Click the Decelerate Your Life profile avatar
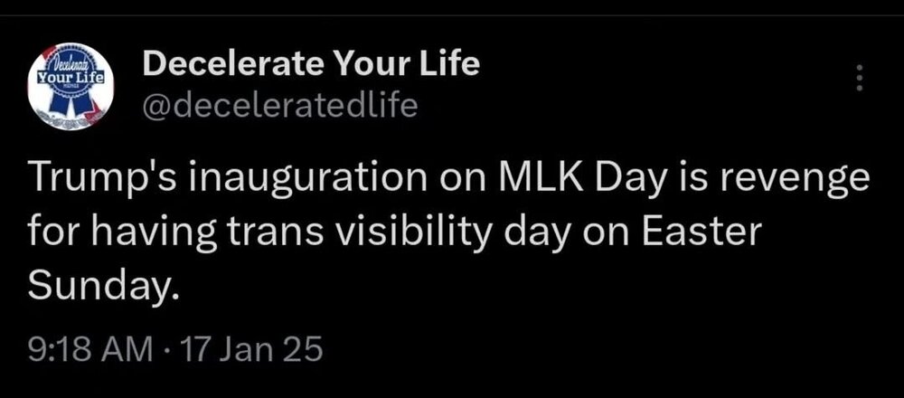The height and width of the screenshot is (398, 904). (x=71, y=89)
